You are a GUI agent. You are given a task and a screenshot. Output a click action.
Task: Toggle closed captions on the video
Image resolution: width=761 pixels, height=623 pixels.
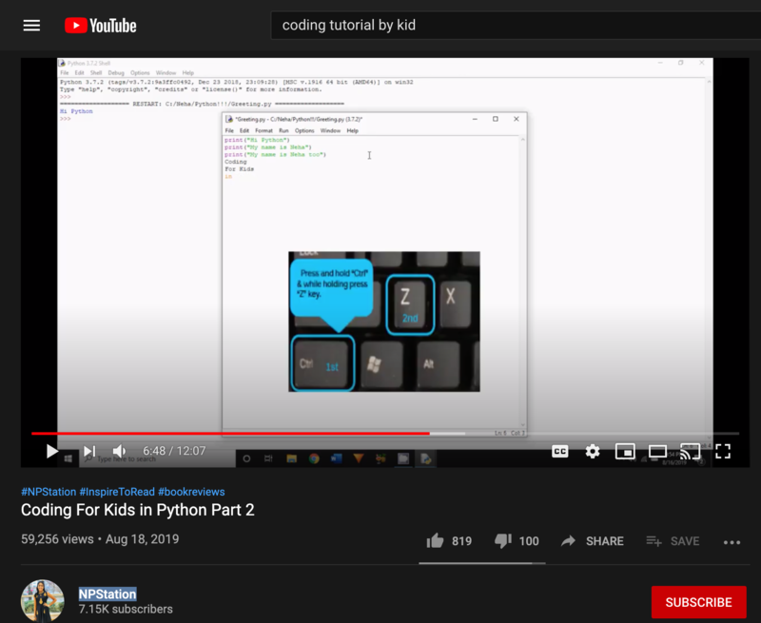click(560, 451)
